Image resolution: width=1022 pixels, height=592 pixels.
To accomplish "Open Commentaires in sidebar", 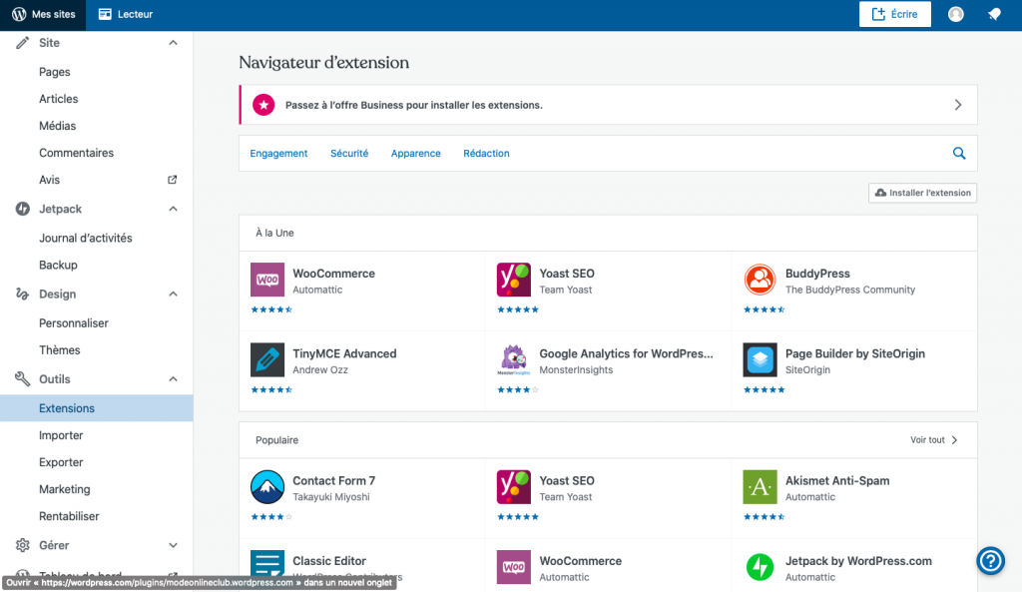I will (76, 153).
